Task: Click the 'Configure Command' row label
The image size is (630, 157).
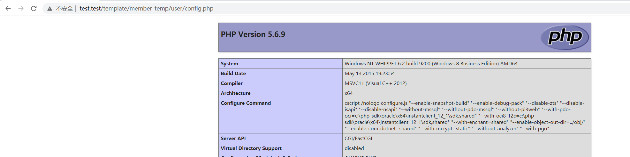Action: (246, 103)
